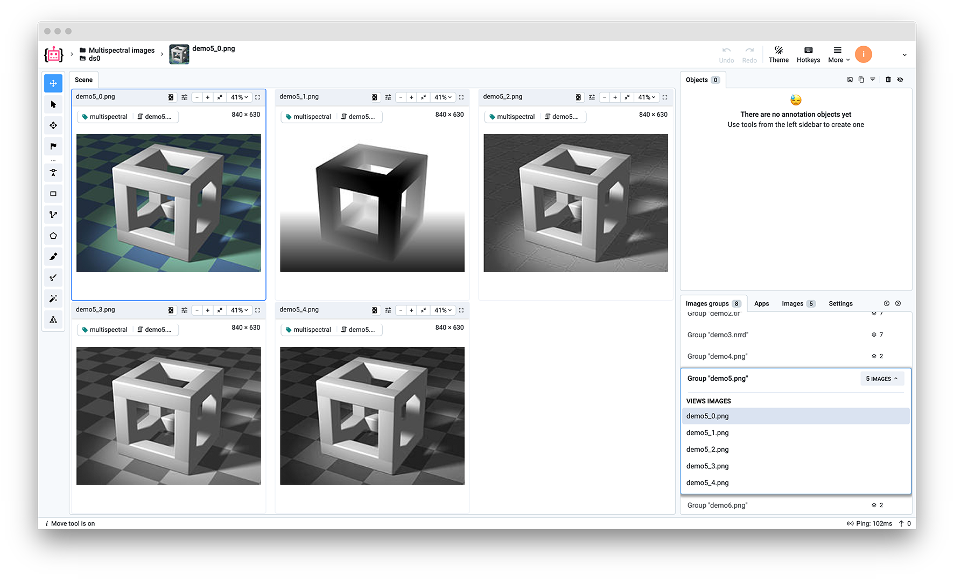The width and height of the screenshot is (954, 583).
Task: Select the Rectangle annotation tool
Action: pyautogui.click(x=53, y=194)
